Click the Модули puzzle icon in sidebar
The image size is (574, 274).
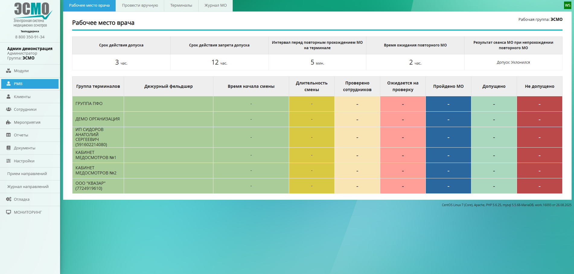[x=8, y=71]
